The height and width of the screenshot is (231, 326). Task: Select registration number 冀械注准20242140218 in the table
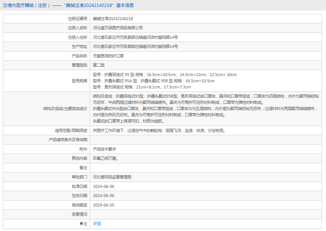pyautogui.click(x=113, y=19)
